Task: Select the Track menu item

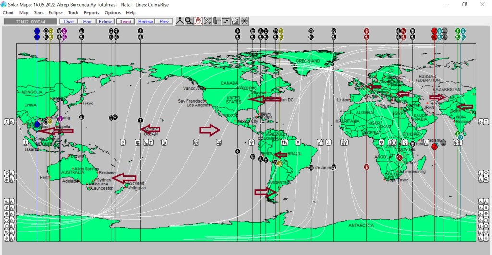Action: pos(73,13)
